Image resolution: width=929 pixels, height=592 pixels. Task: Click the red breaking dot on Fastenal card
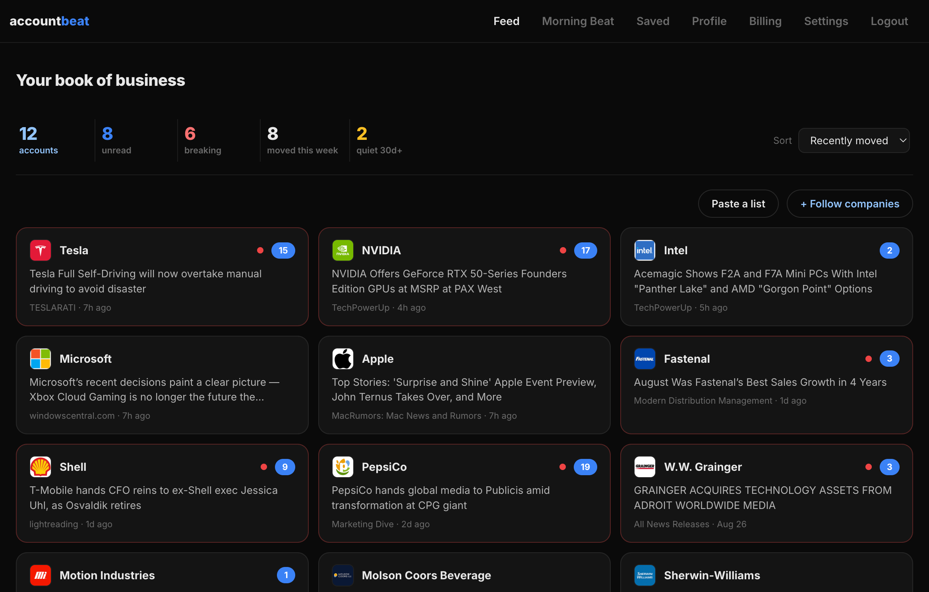coord(868,359)
